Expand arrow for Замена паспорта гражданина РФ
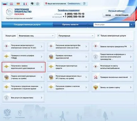 click(x=131, y=46)
